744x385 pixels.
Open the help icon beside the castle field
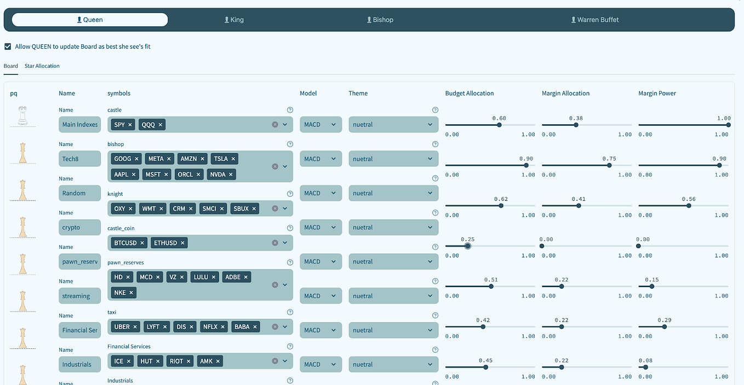[290, 109]
